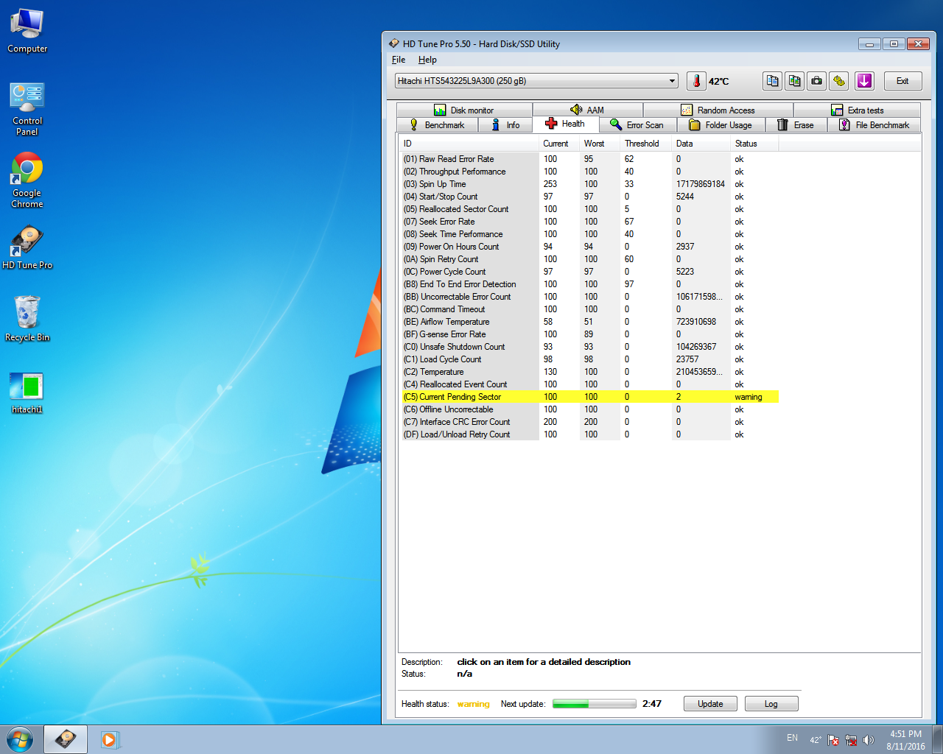Open the Hitachi drive selection dropdown

(x=536, y=81)
